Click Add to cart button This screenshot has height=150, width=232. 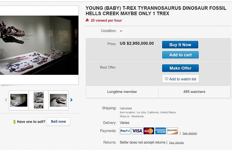[180, 55]
